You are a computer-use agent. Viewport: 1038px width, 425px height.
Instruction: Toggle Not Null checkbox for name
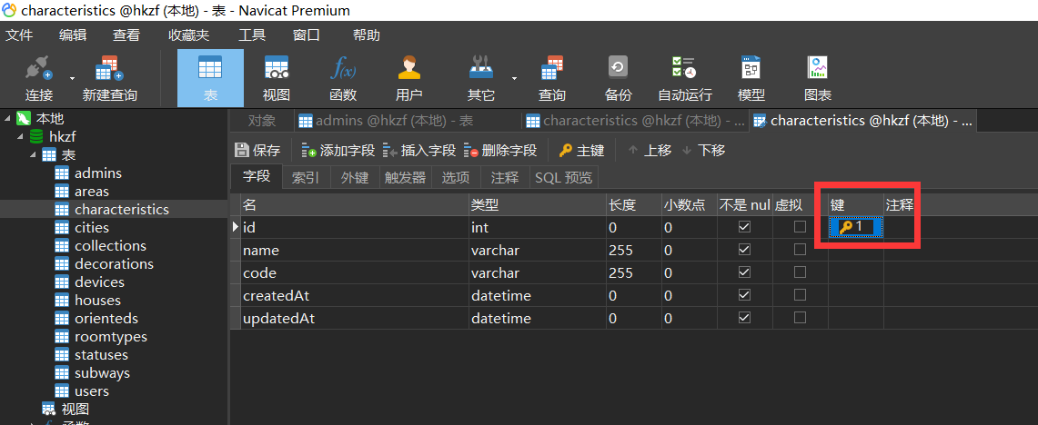(x=745, y=250)
